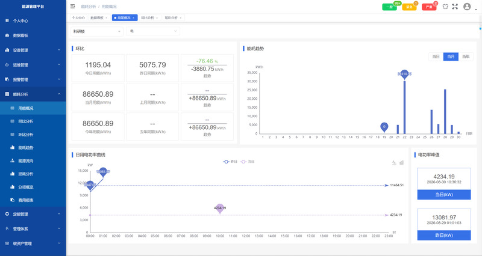Open the user avatar menu
This screenshot has height=256, width=482.
[467, 7]
